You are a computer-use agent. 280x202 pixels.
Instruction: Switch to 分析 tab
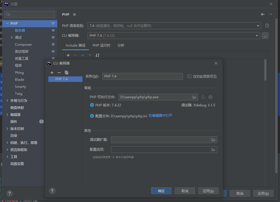point(121,45)
